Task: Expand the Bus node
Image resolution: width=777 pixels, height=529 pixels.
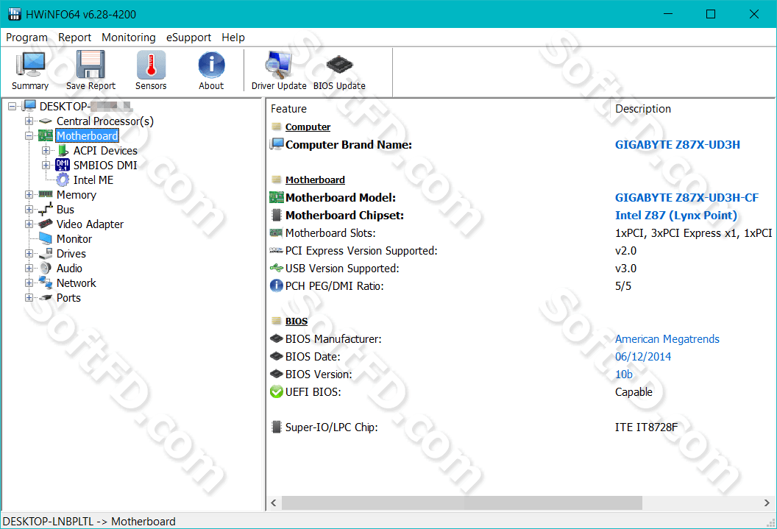Action: pyautogui.click(x=29, y=210)
